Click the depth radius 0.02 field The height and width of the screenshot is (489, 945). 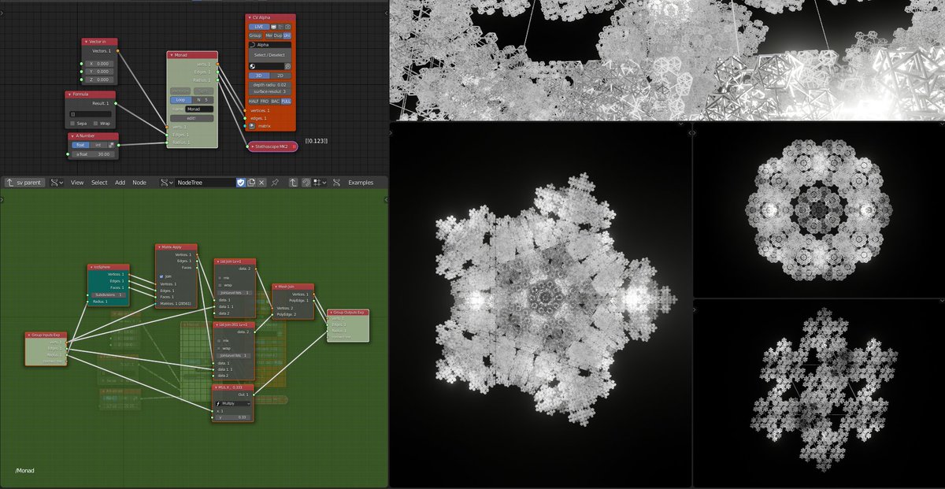pos(270,85)
